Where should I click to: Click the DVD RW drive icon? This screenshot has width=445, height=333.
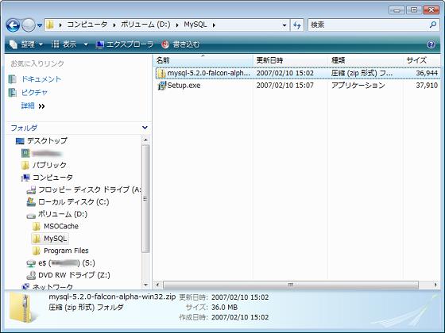click(31, 275)
